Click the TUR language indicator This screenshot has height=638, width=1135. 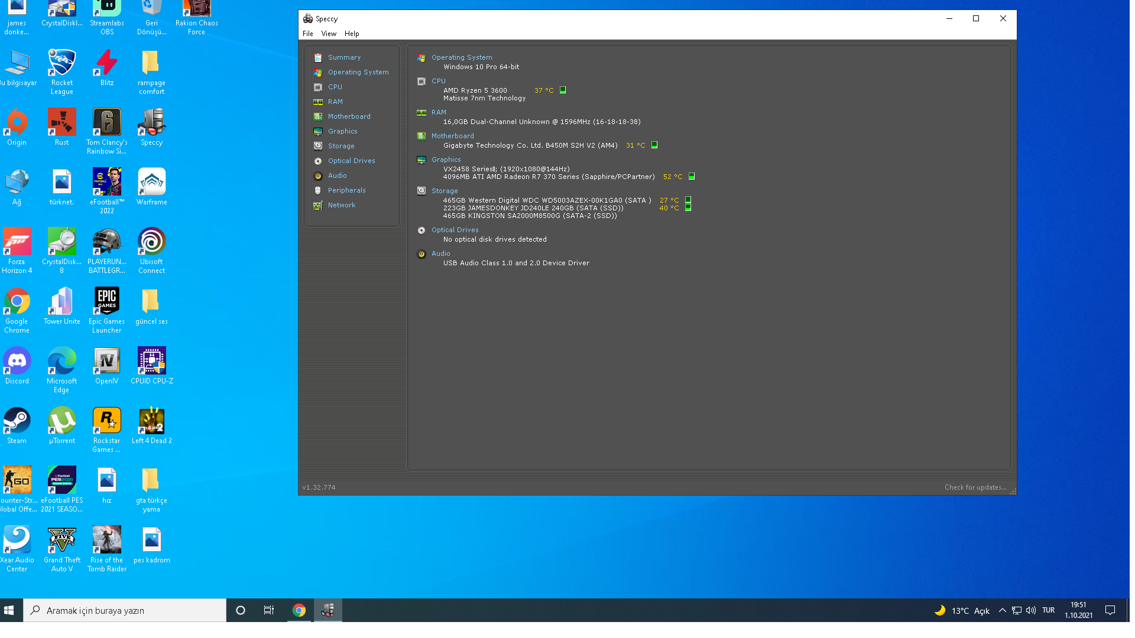[1048, 610]
